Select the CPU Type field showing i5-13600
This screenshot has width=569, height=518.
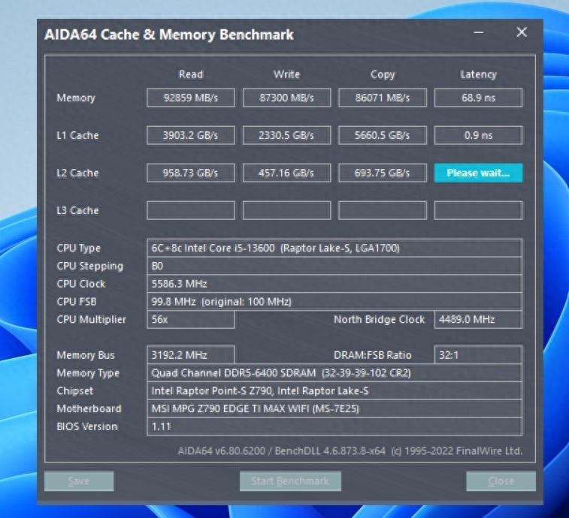334,248
